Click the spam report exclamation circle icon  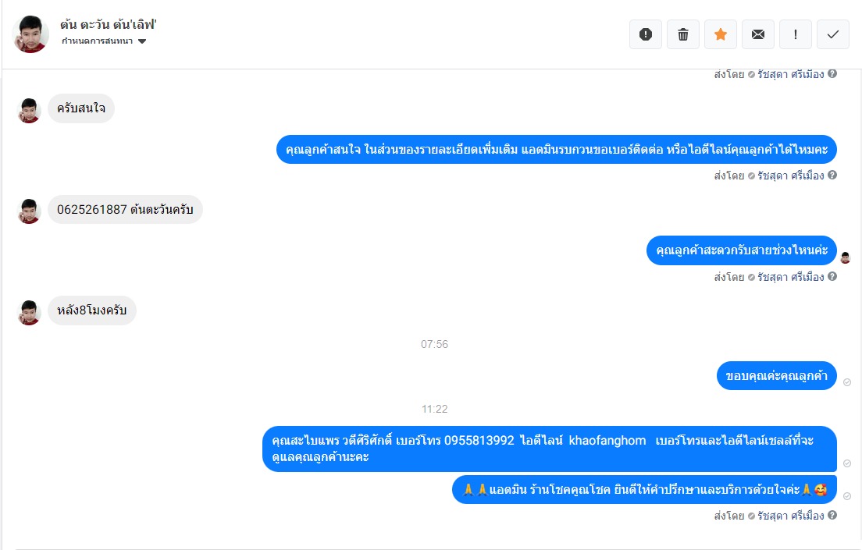point(646,34)
